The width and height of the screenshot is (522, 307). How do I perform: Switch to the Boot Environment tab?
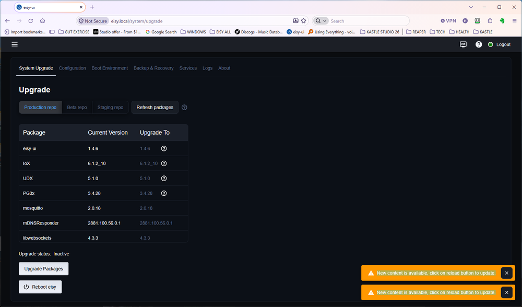click(110, 68)
